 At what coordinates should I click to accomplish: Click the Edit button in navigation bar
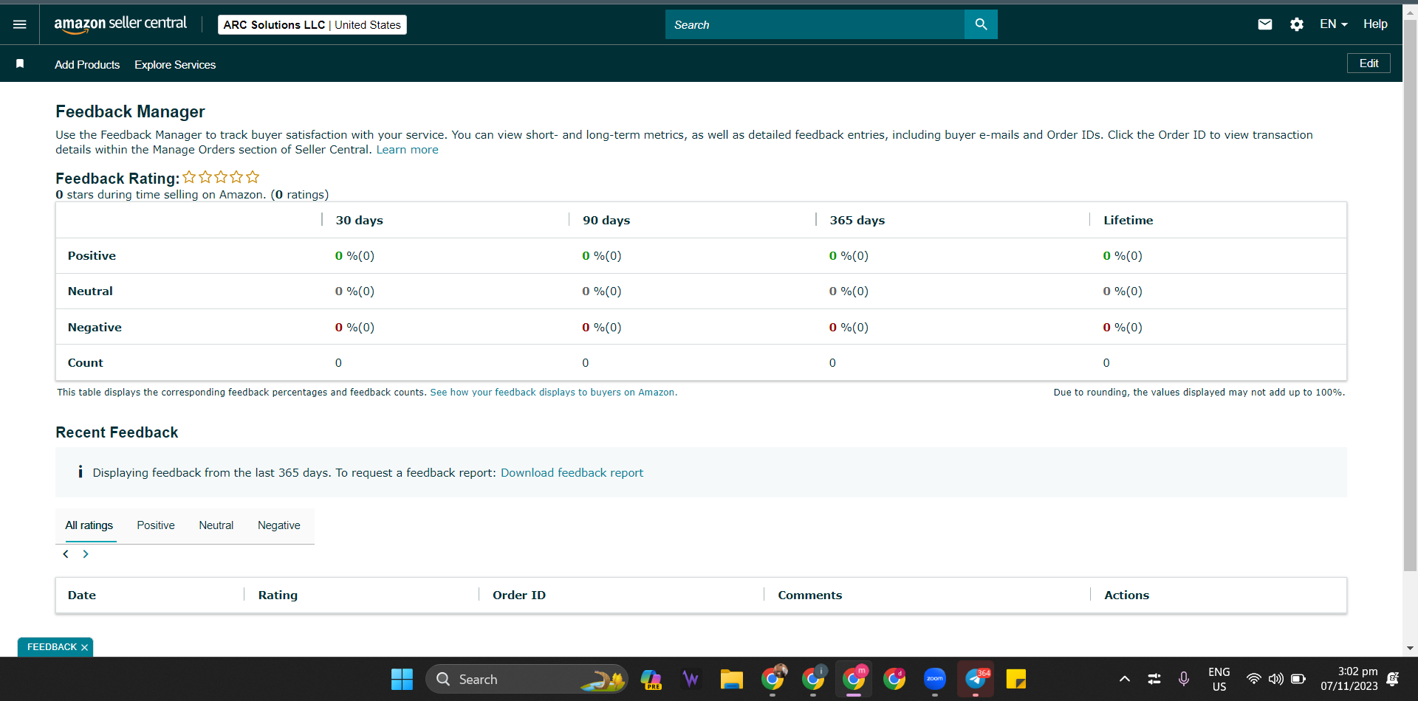(x=1369, y=63)
